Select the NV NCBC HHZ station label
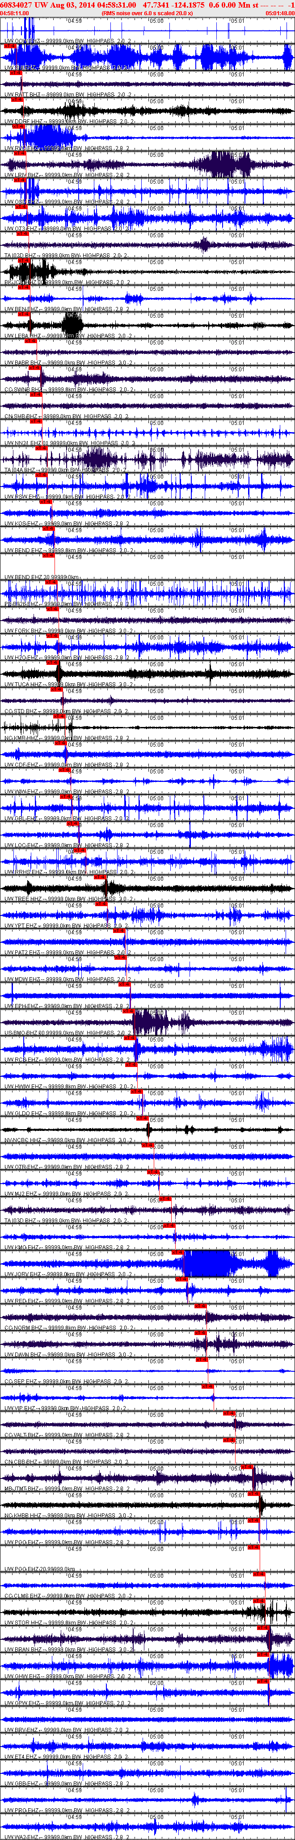295x1840 pixels. click(x=21, y=1140)
